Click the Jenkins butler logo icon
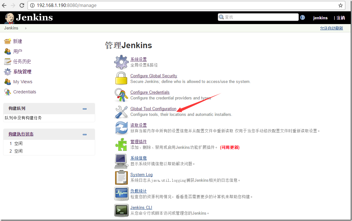The height and width of the screenshot is (221, 352). [x=10, y=18]
